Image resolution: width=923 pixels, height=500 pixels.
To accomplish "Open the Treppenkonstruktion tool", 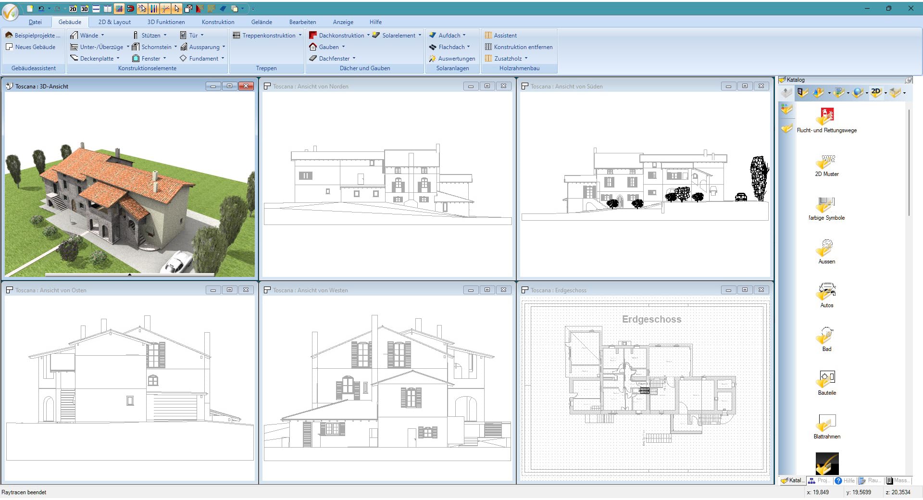I will click(x=267, y=36).
